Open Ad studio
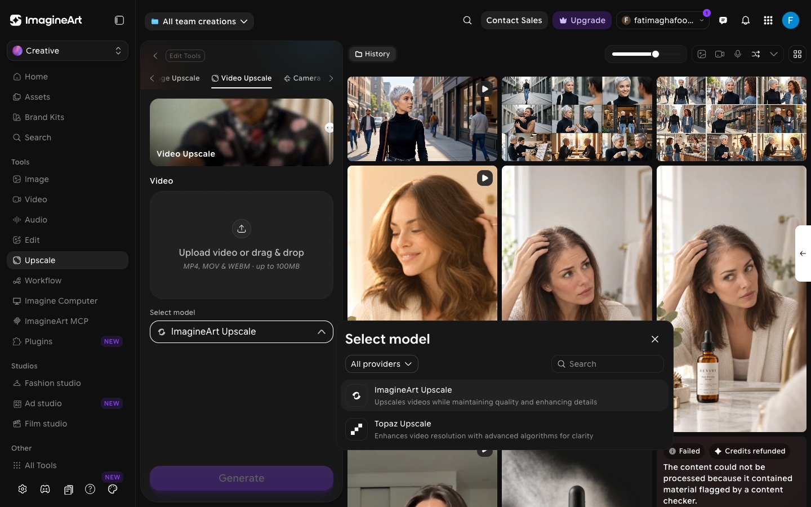Viewport: 811px width, 507px height. (x=68, y=403)
